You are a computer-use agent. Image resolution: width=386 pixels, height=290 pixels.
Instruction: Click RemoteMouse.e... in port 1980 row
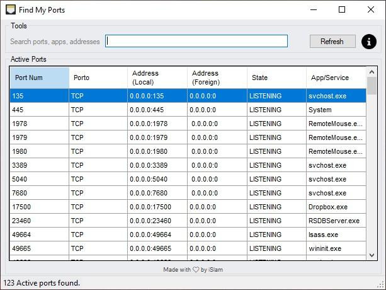point(336,151)
